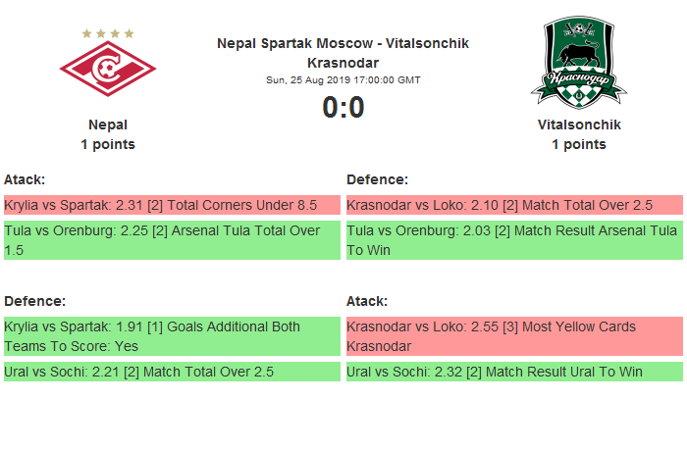Viewport: 687px width, 451px height.
Task: Click the Spartak Moscow club logo
Action: tap(108, 70)
